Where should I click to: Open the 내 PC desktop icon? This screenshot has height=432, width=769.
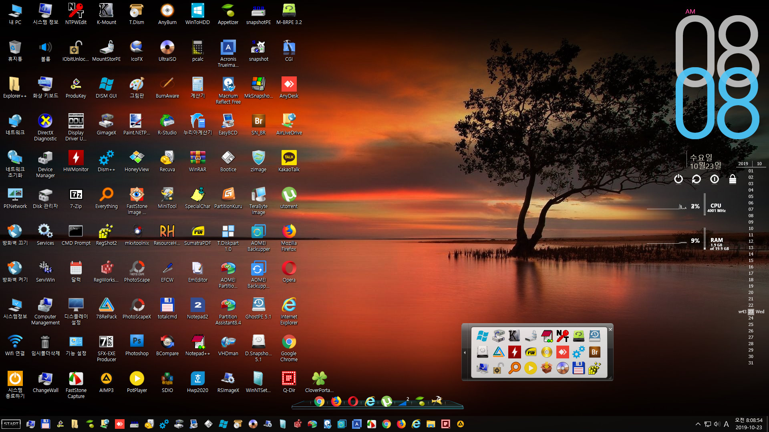click(x=15, y=14)
